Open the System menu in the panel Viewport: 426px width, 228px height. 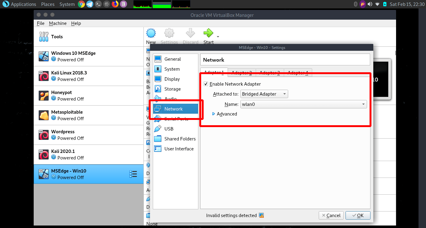pos(67,4)
